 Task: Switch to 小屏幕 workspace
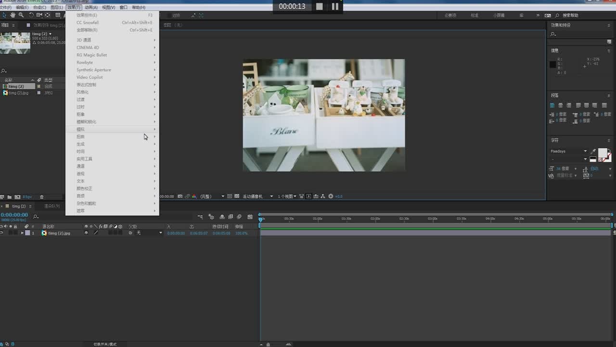point(499,15)
